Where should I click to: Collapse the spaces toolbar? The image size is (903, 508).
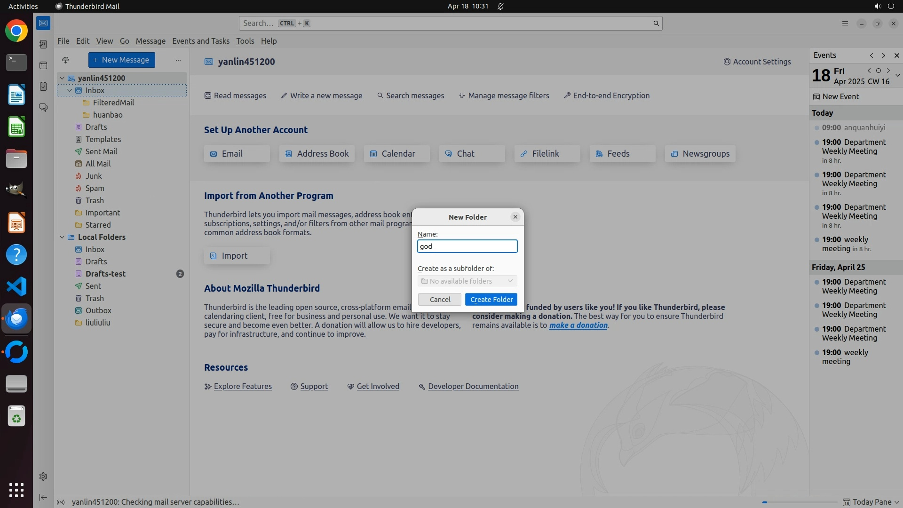coord(43,497)
